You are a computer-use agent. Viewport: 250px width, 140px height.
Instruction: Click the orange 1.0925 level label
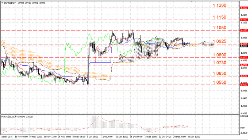220,41
